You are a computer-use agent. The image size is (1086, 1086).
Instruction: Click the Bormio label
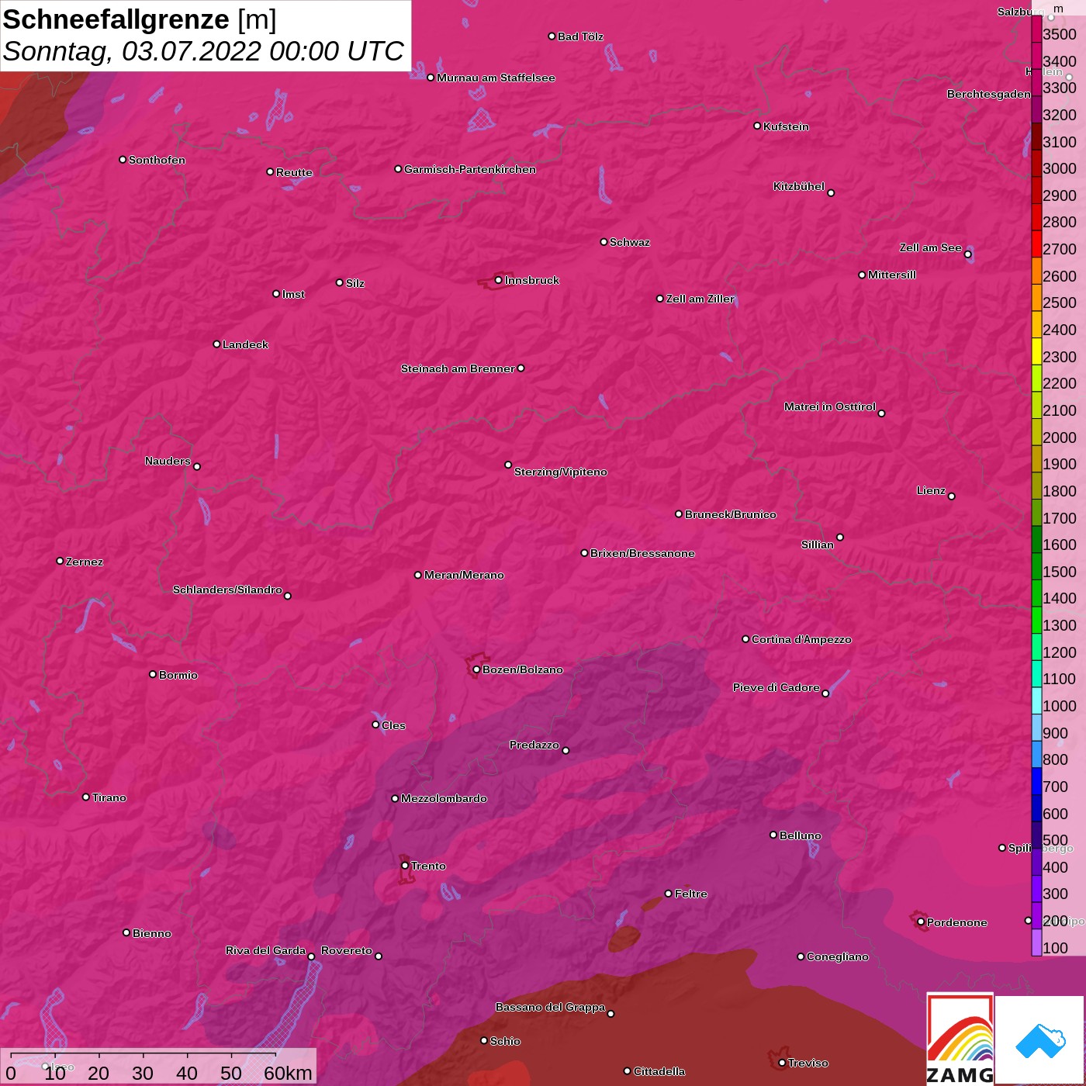[178, 675]
